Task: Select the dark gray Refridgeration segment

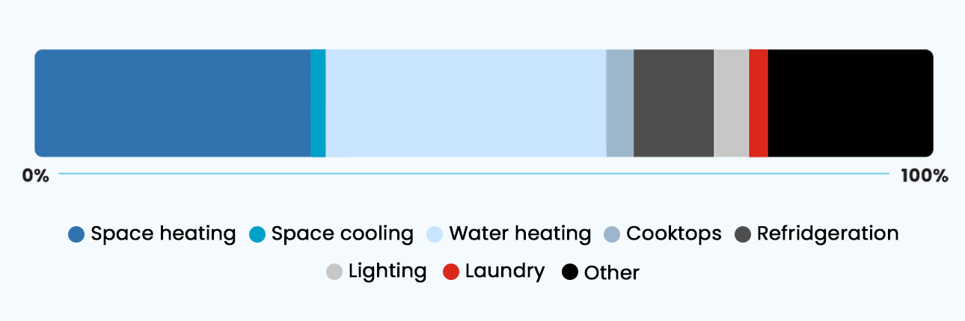Action: 673,103
